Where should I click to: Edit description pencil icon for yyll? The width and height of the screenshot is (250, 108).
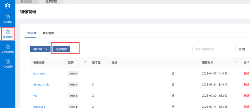pos(173,96)
